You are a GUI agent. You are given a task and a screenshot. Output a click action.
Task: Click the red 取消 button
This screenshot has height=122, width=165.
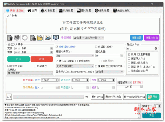pyautogui.click(x=42, y=59)
